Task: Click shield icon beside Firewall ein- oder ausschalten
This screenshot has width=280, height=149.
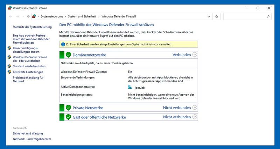Action: pyautogui.click(x=9, y=57)
